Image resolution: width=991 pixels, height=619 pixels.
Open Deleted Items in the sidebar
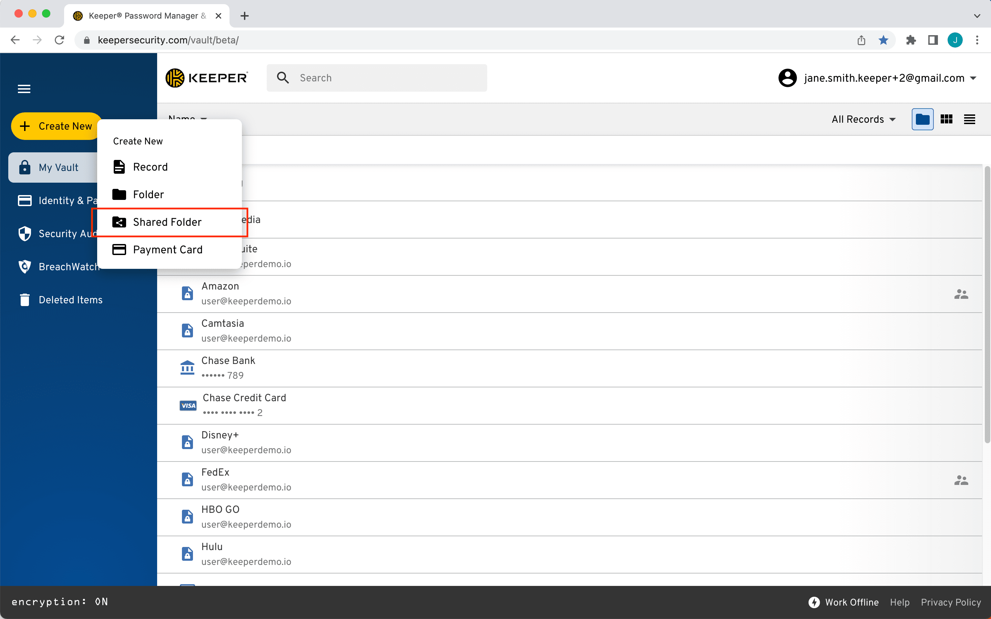(61, 300)
